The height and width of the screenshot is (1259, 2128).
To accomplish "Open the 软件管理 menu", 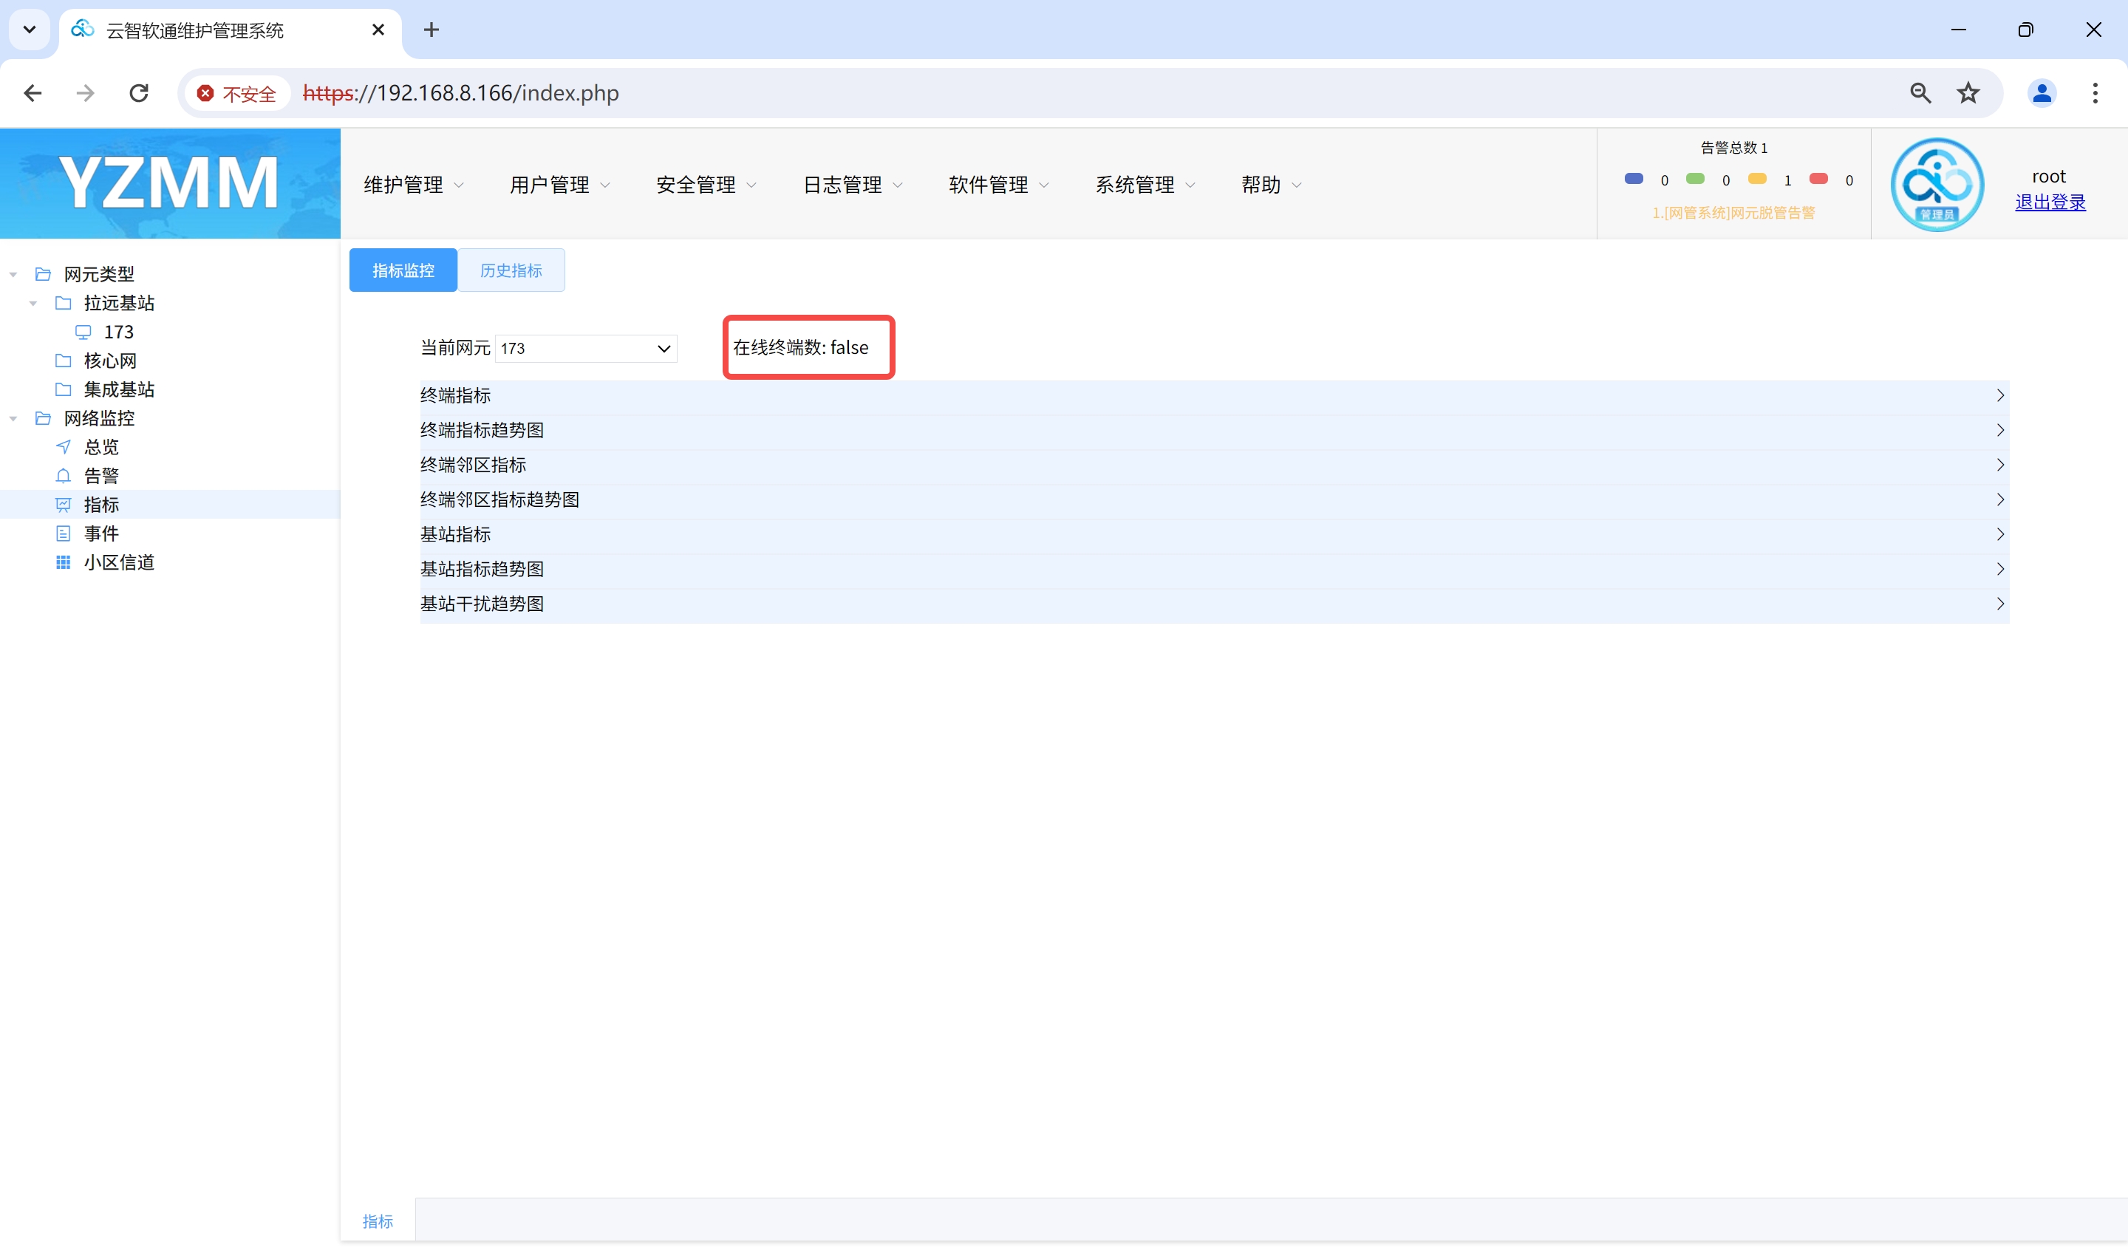I will click(x=998, y=184).
